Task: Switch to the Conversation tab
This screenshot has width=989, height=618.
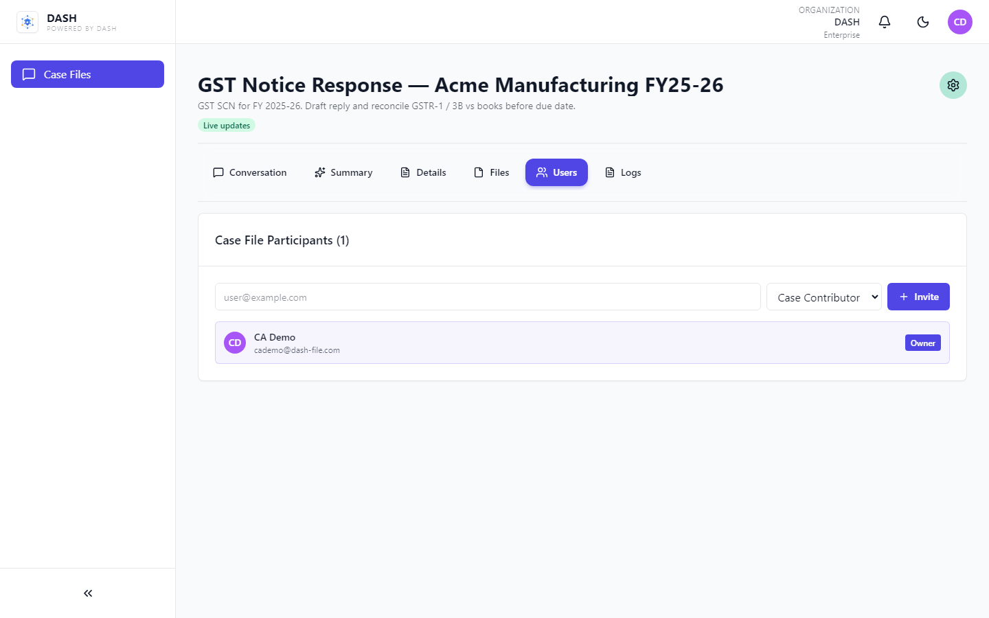Action: (x=250, y=172)
